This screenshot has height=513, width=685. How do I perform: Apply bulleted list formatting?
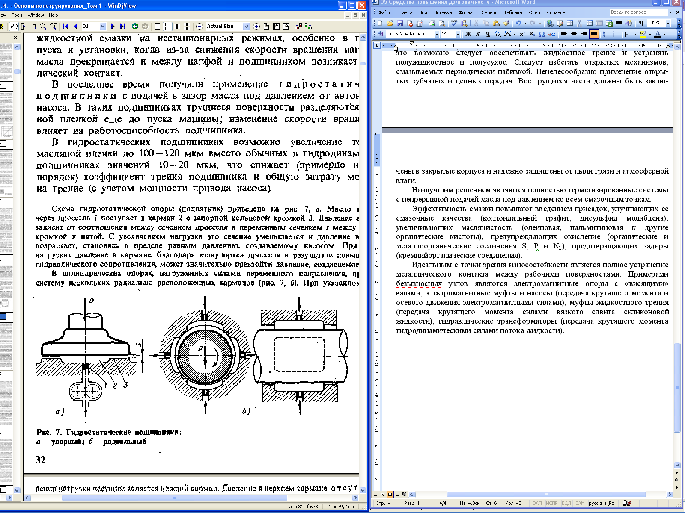(x=616, y=34)
